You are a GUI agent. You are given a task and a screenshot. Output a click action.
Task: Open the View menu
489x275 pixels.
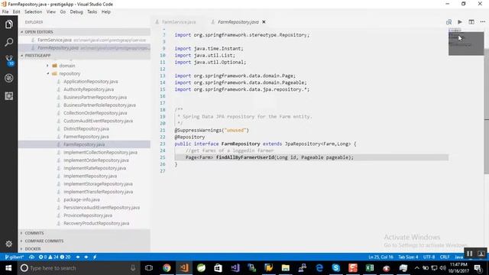tap(51, 12)
